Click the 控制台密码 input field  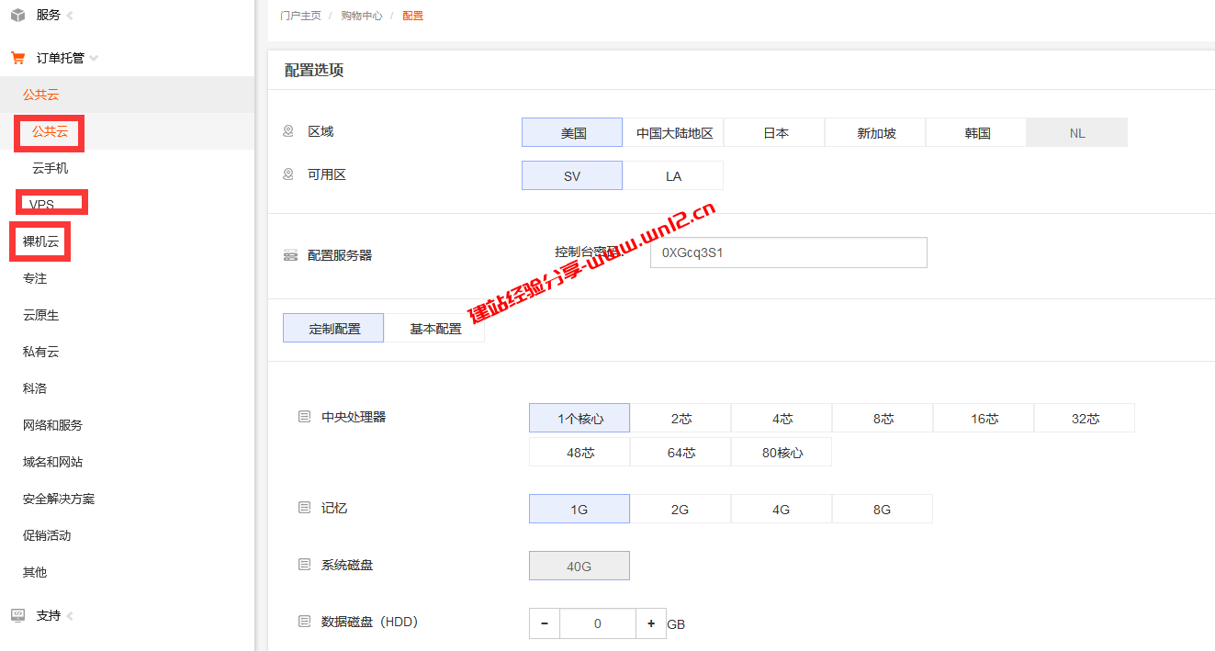(x=788, y=253)
